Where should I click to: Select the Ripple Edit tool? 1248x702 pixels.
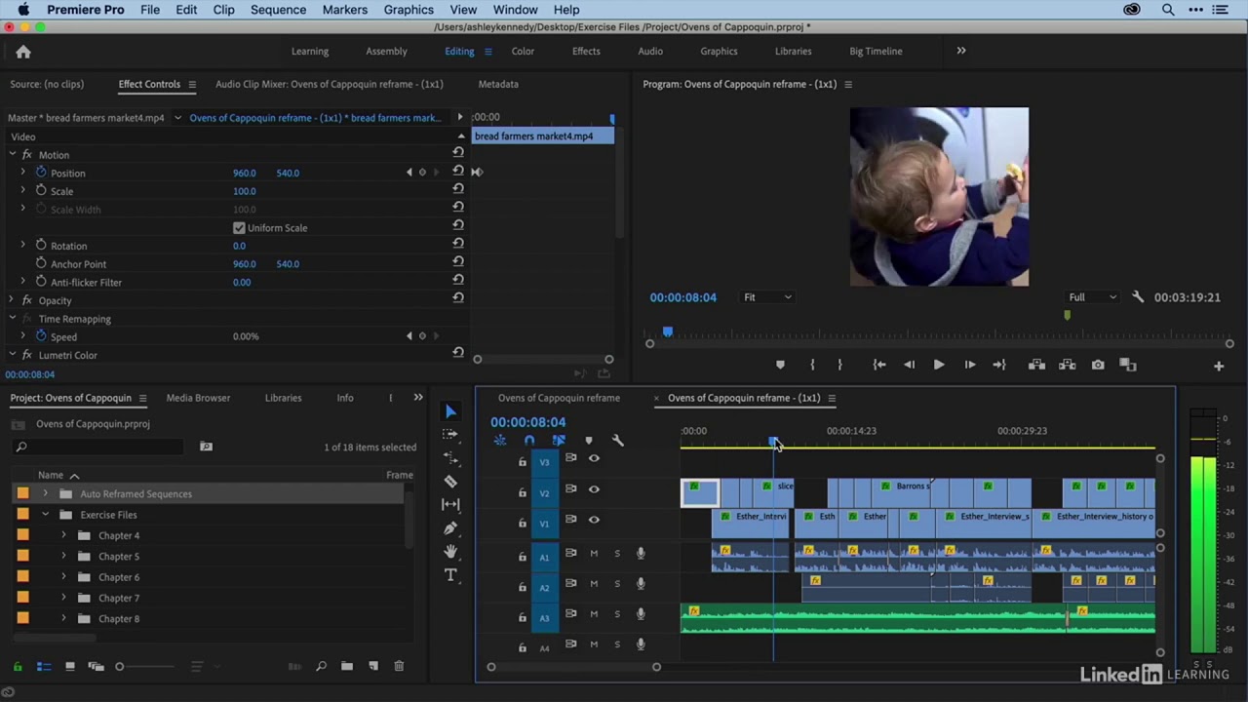(x=450, y=457)
